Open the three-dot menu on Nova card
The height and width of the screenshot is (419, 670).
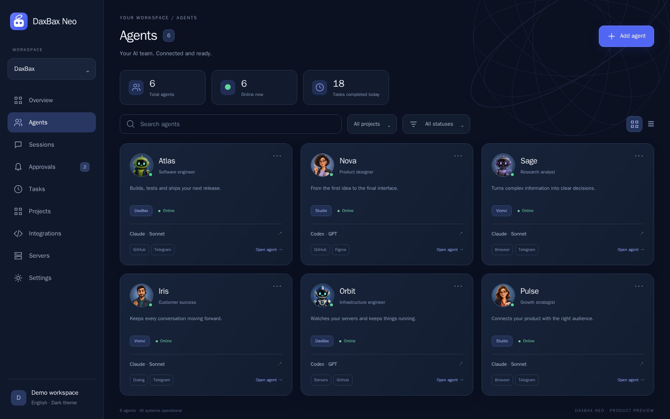coord(458,156)
